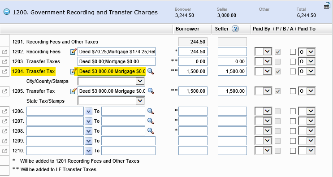Toggle line 1210 A checkbox
The height and width of the screenshot is (177, 333).
click(x=293, y=151)
